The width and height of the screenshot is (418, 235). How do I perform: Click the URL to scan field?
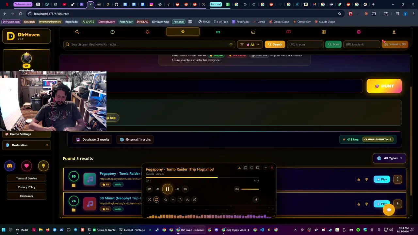pos(305,44)
